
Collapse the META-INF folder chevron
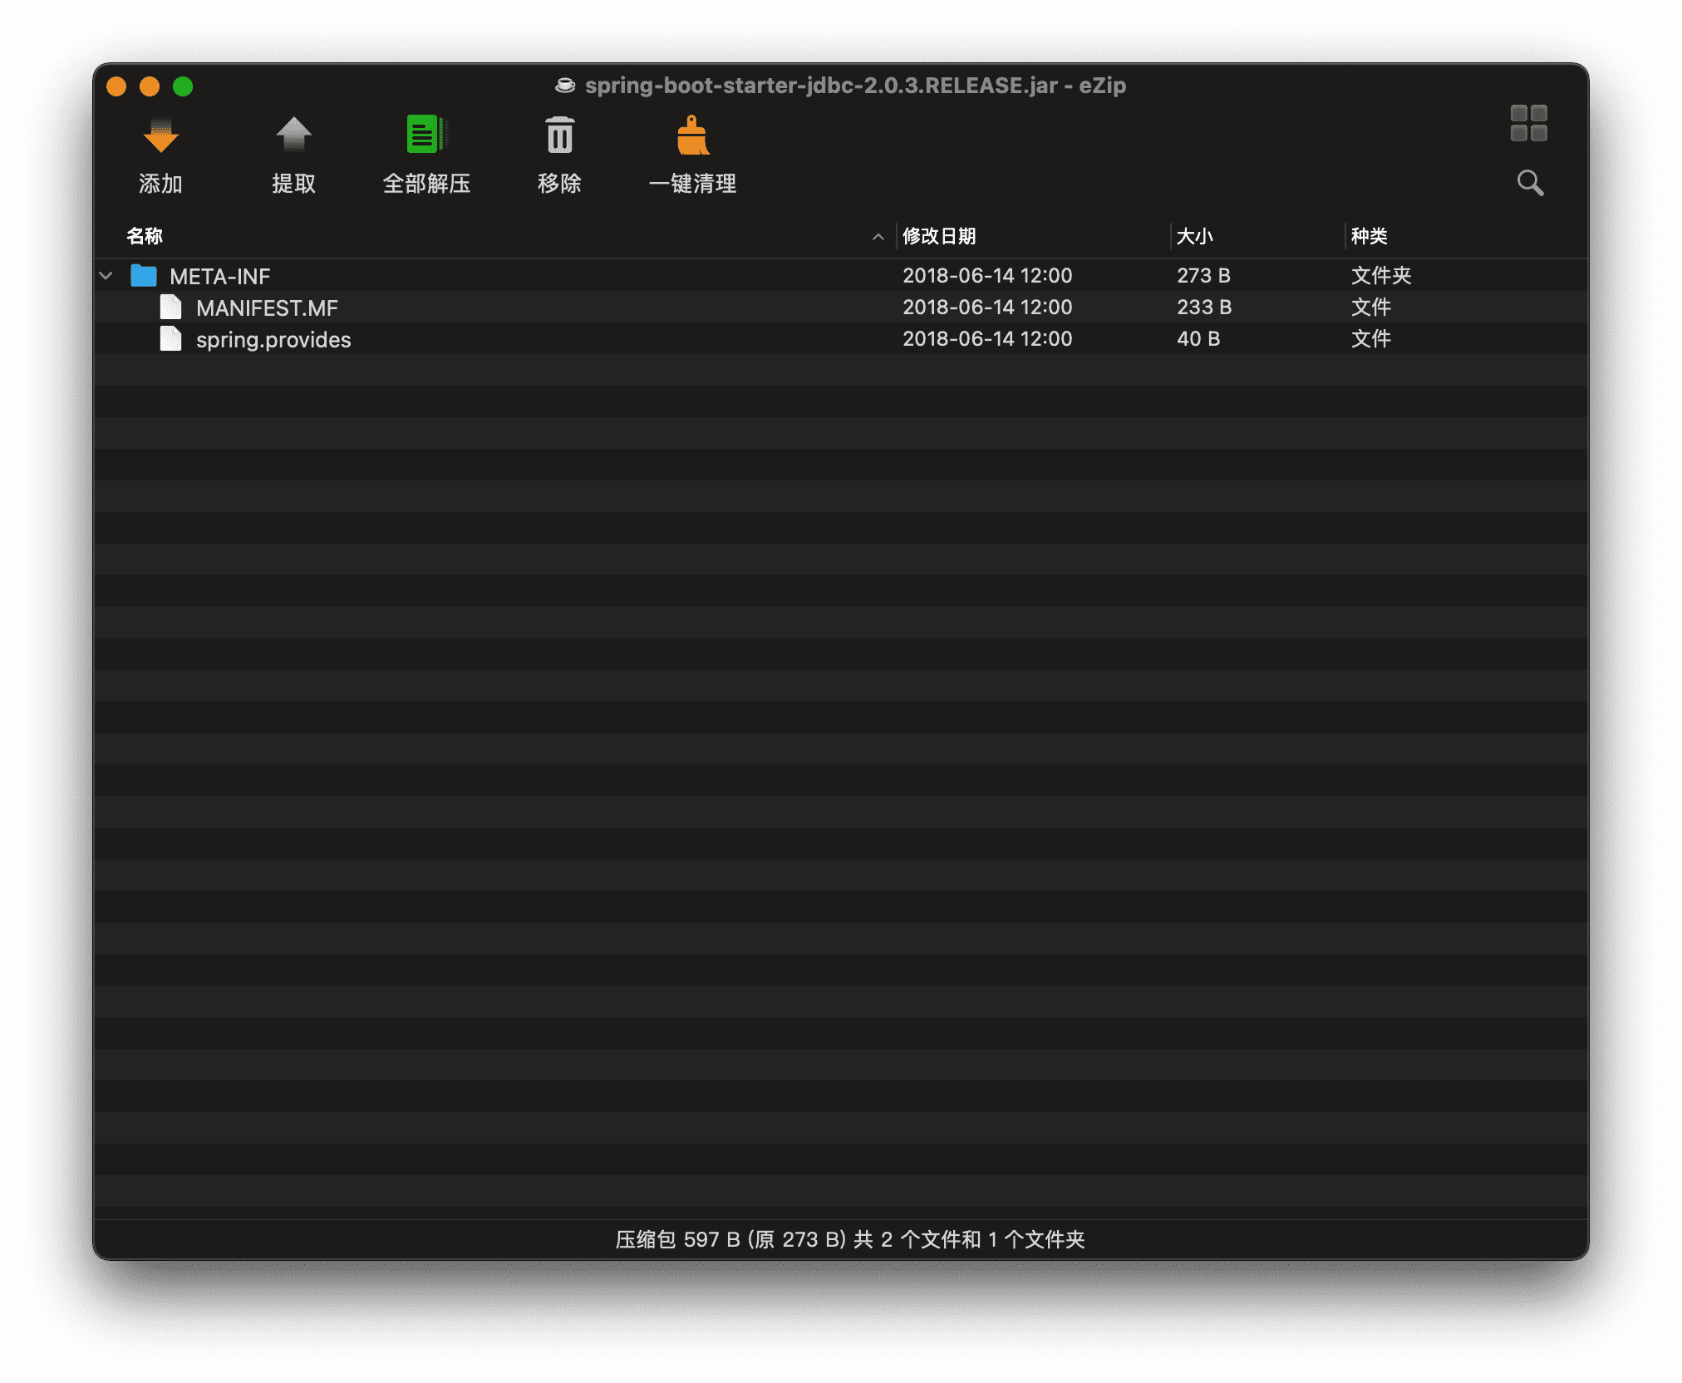click(x=106, y=276)
